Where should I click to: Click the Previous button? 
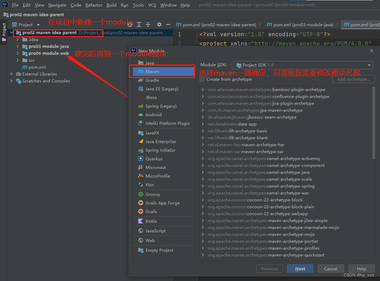point(269,269)
